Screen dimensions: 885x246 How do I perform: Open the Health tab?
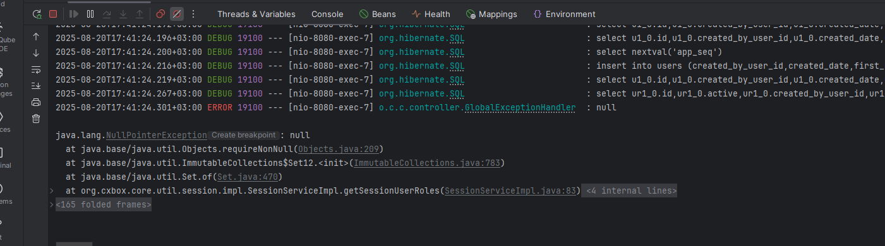[x=431, y=14]
